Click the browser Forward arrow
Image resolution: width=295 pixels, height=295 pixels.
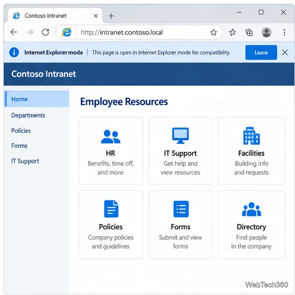pyautogui.click(x=30, y=32)
